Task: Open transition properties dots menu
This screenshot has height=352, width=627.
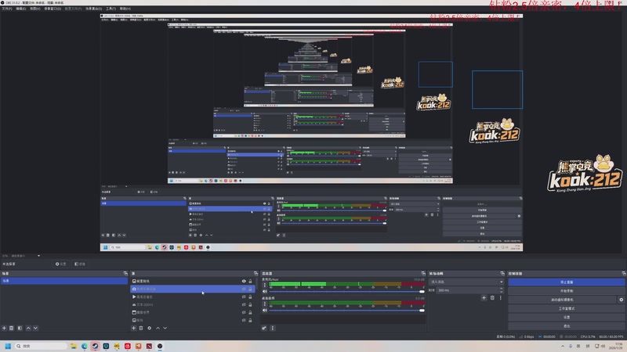Action: (x=500, y=298)
